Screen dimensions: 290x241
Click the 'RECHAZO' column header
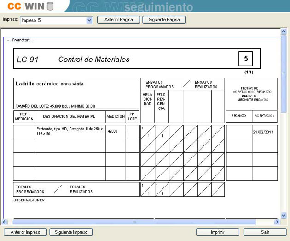(238, 116)
